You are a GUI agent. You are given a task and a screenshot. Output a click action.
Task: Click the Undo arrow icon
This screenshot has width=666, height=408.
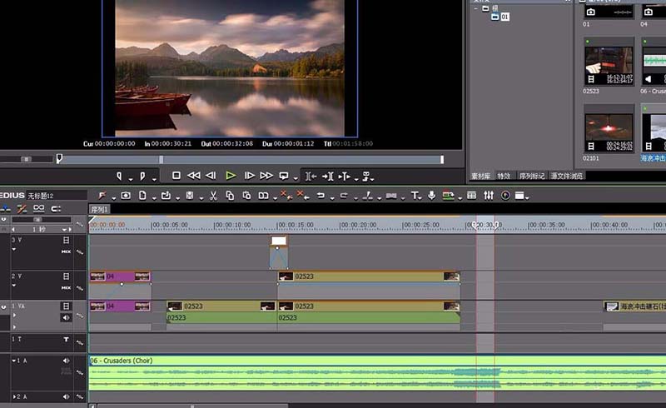[321, 196]
